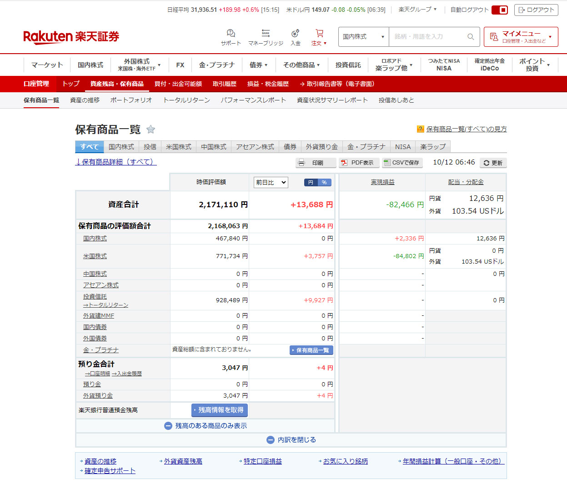The width and height of the screenshot is (567, 484).
Task: Add page to favorites with star icon
Action: point(151,130)
